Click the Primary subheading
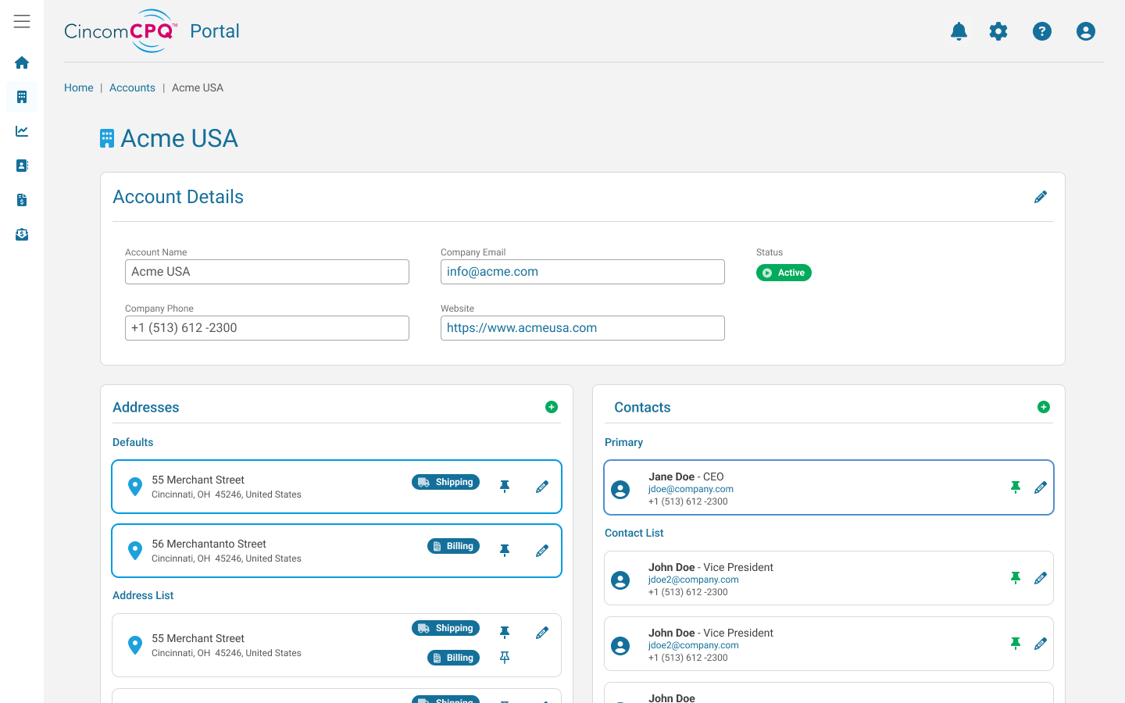This screenshot has height=703, width=1125. (623, 442)
